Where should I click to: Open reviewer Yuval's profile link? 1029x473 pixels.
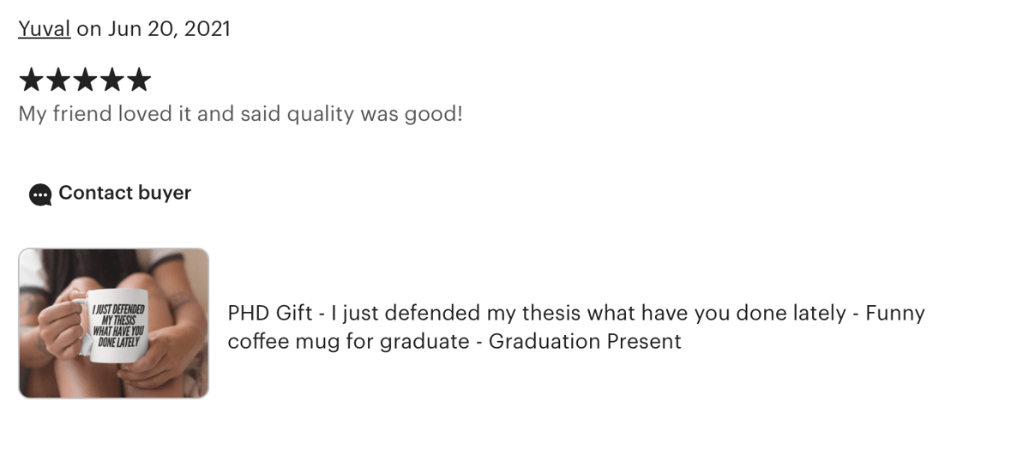tap(45, 28)
